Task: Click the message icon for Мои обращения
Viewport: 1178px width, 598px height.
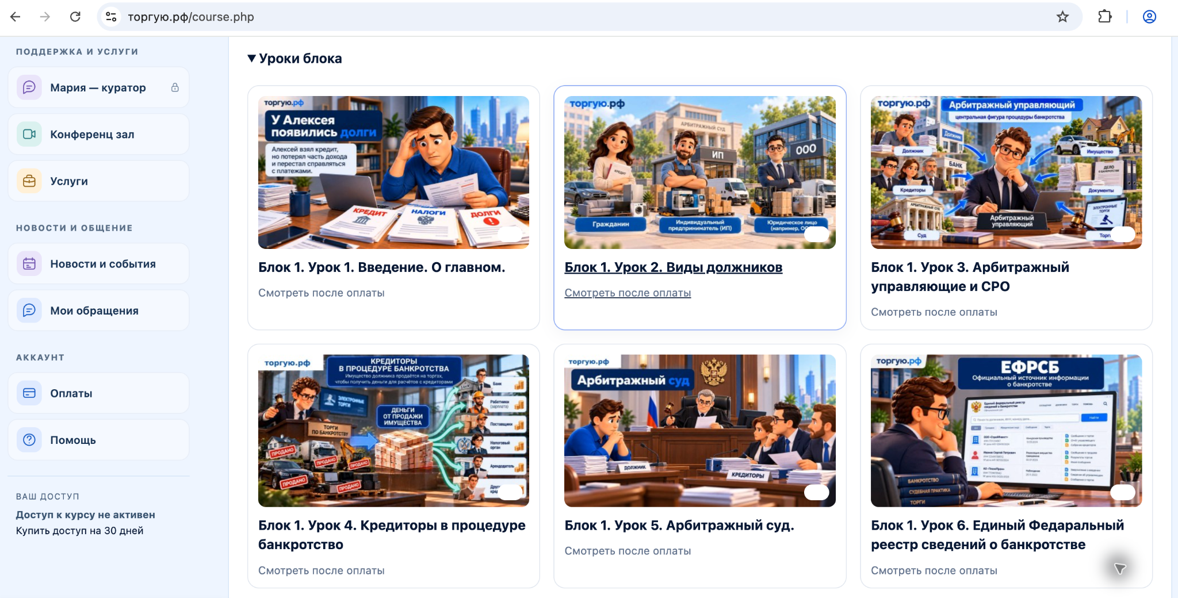Action: [x=29, y=310]
